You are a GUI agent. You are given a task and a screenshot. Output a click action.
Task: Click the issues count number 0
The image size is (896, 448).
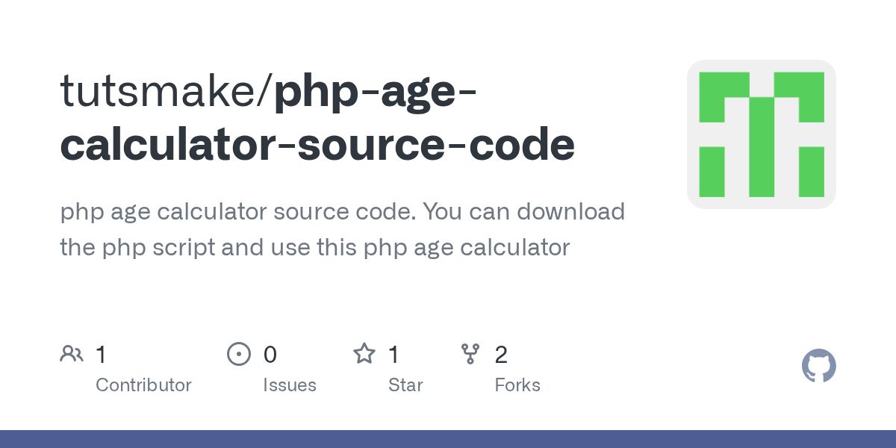point(270,355)
